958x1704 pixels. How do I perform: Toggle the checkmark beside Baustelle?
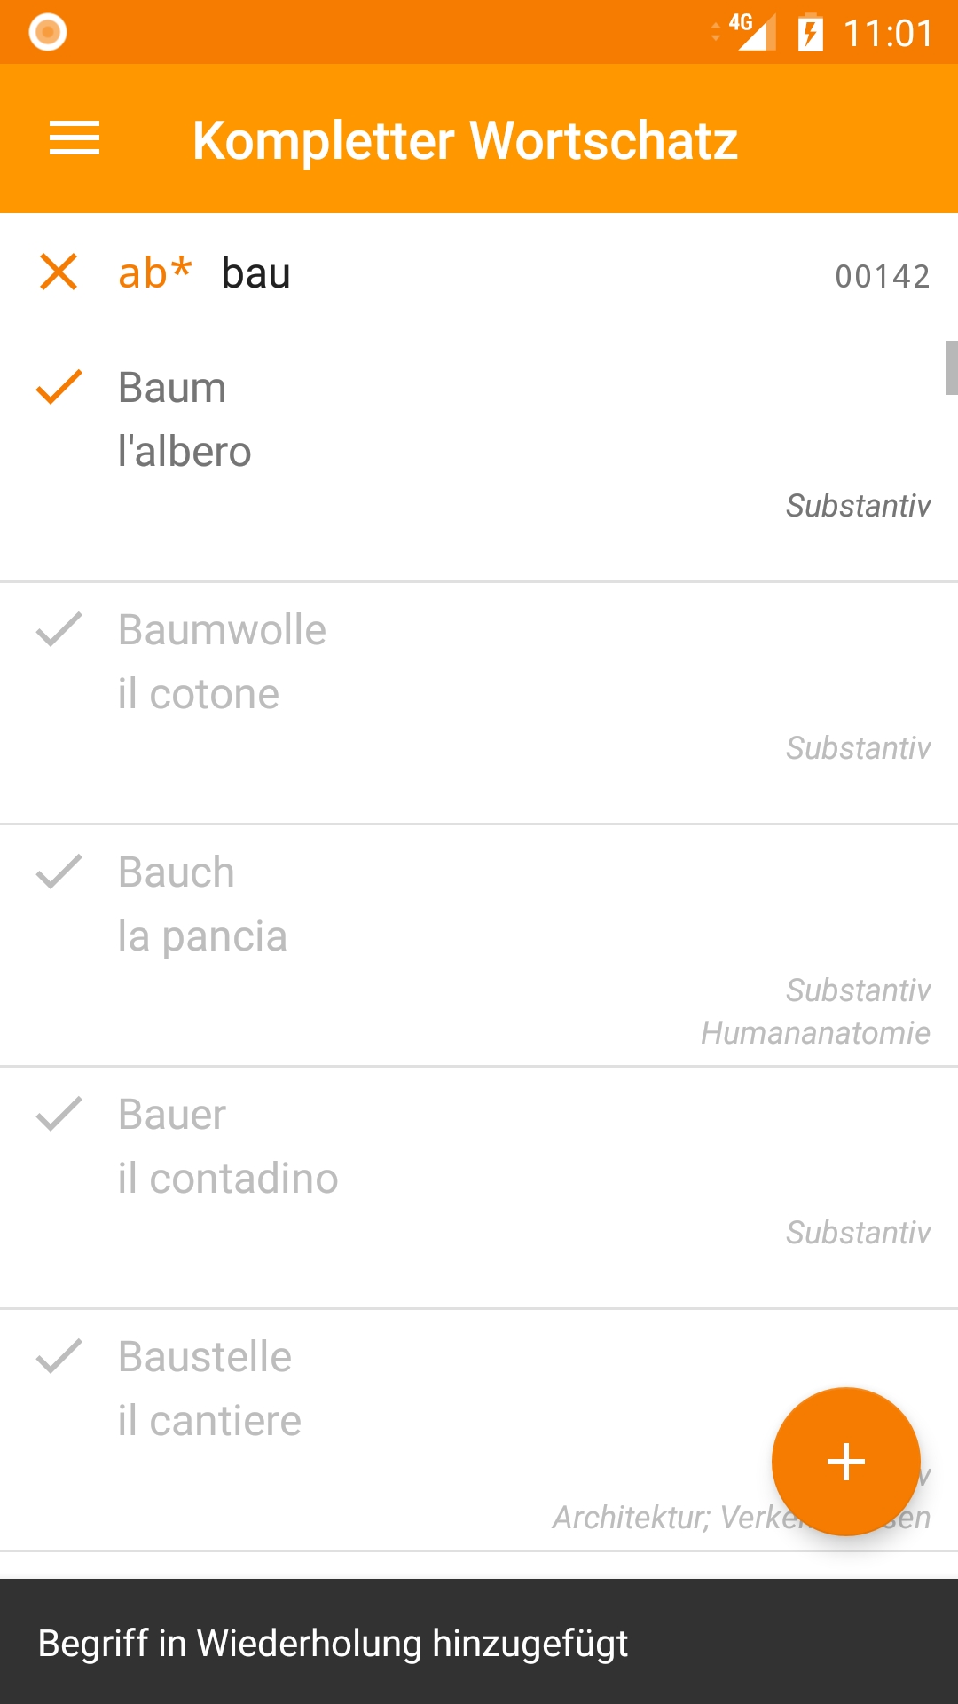(59, 1357)
